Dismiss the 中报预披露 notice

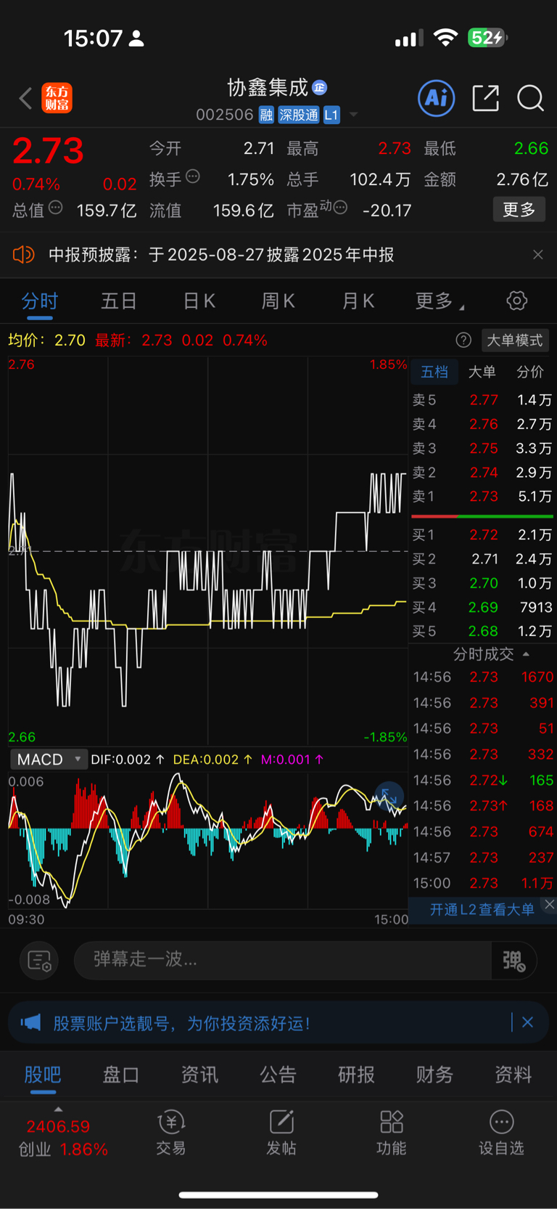pyautogui.click(x=538, y=255)
